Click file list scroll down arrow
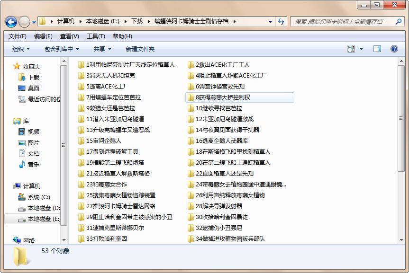Screen dimensions: 409x273 pos(401,240)
